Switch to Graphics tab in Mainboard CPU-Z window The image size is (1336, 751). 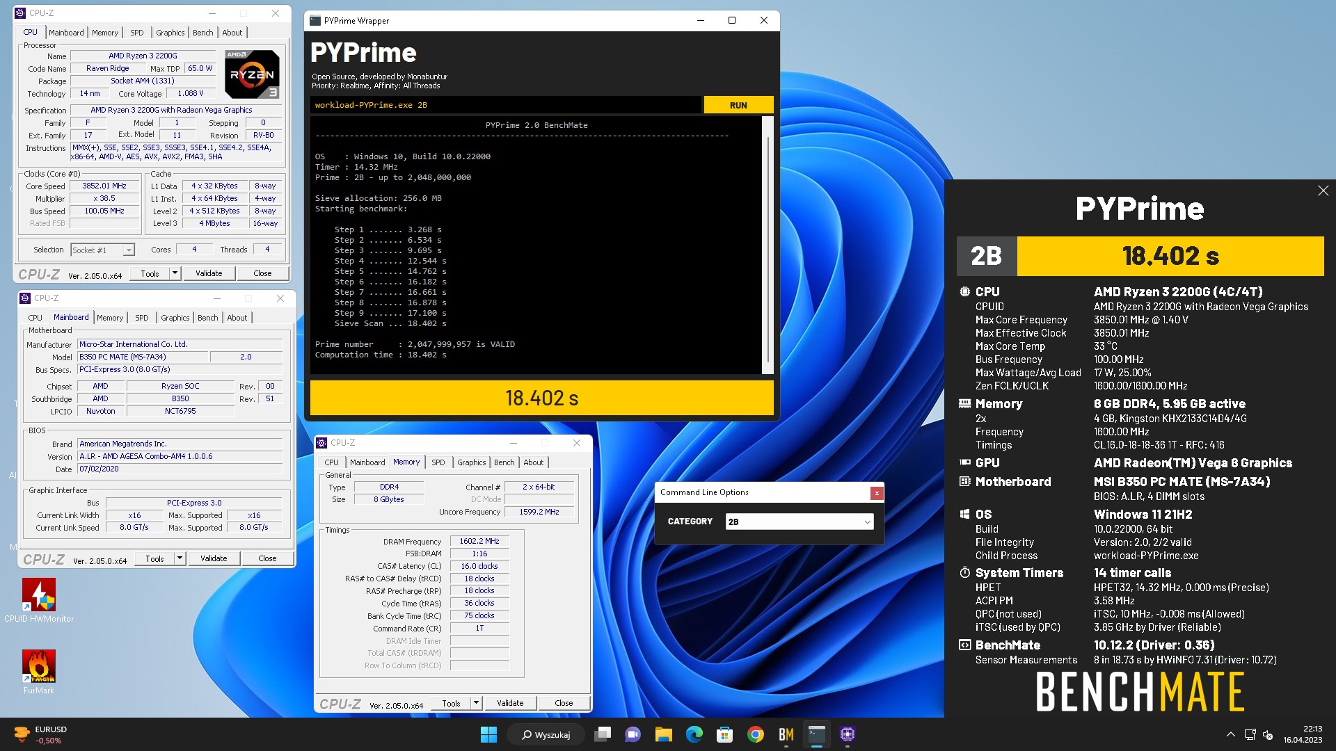click(x=175, y=318)
